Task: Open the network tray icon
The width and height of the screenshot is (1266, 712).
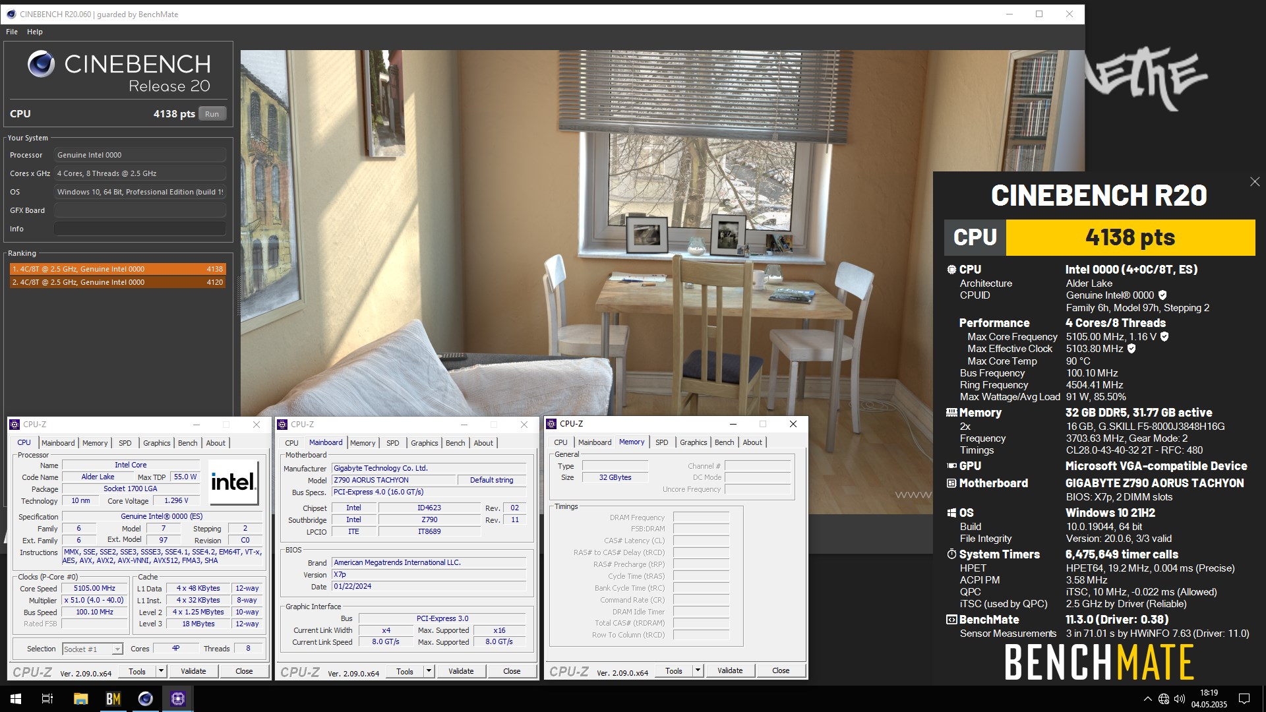Action: pos(1164,699)
